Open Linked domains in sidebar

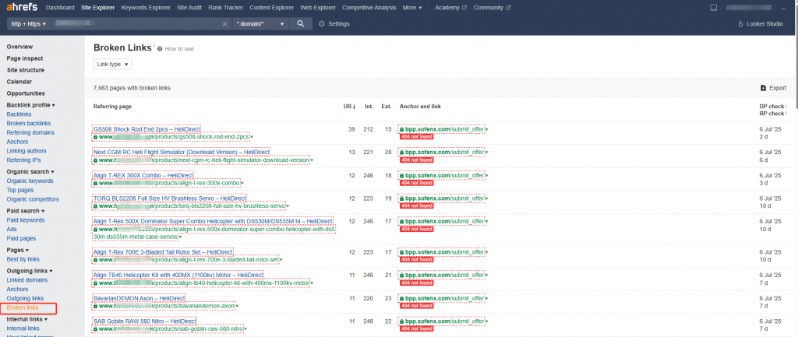pyautogui.click(x=27, y=280)
